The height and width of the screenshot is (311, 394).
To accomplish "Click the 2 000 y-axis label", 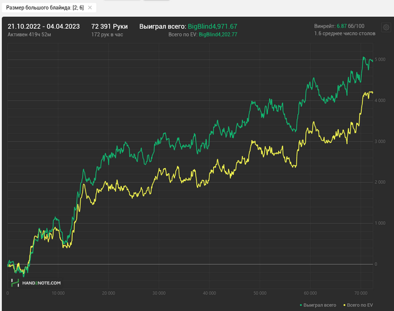I will (x=380, y=182).
